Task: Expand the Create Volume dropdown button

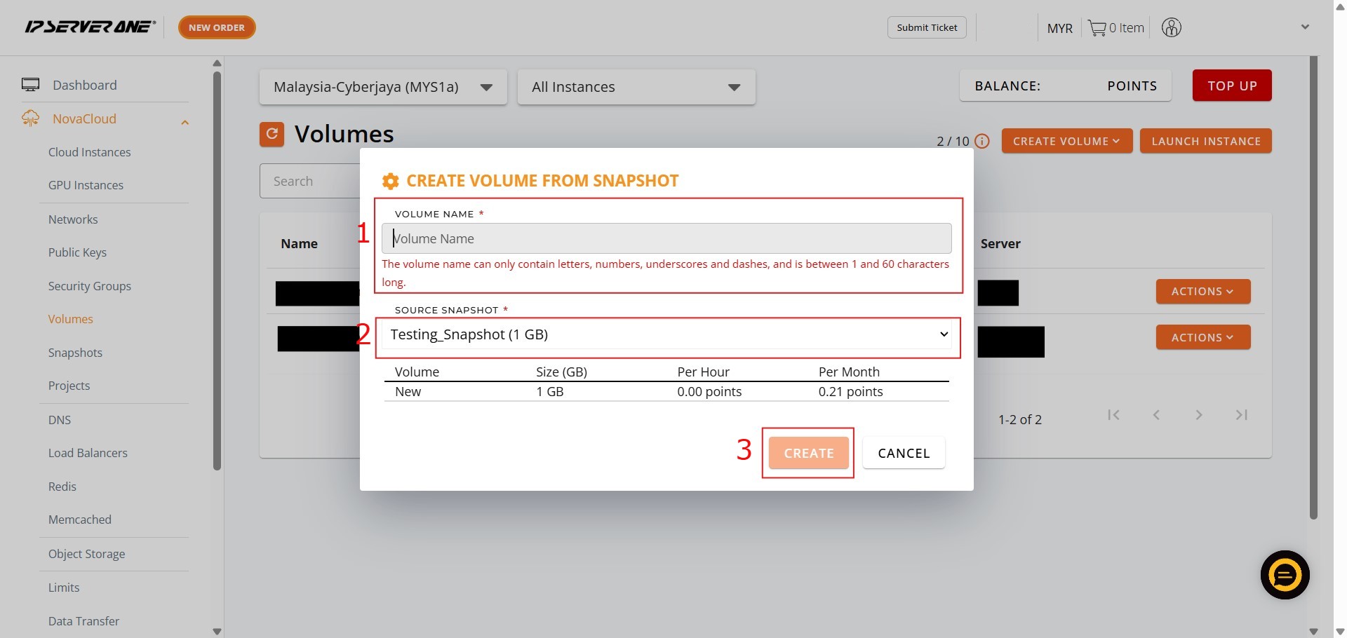Action: 1066,141
